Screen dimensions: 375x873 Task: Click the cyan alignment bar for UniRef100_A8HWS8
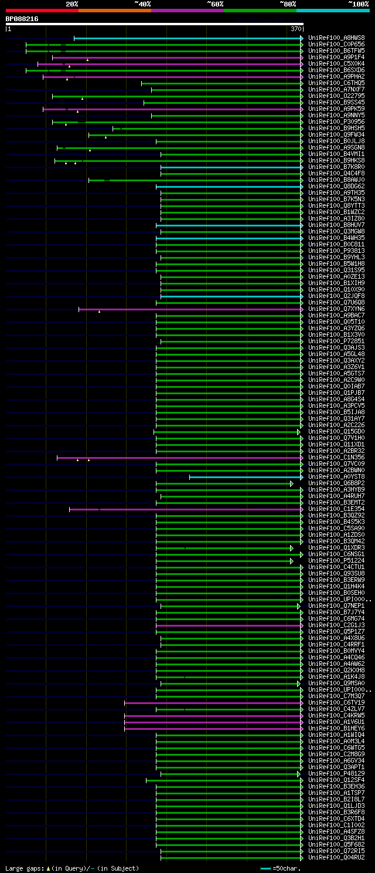click(x=188, y=38)
